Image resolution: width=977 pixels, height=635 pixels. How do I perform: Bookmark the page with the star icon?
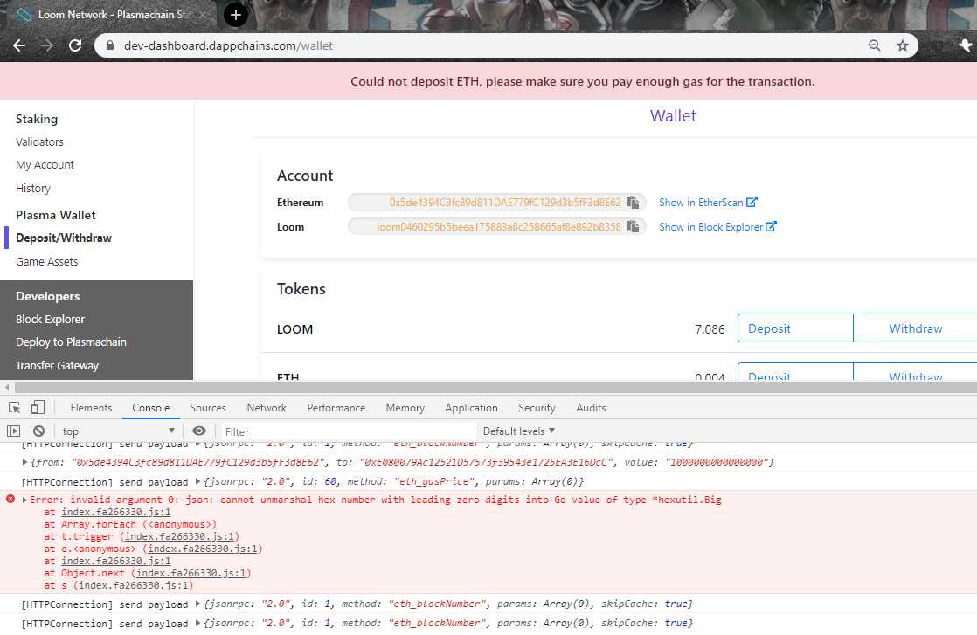pos(903,45)
